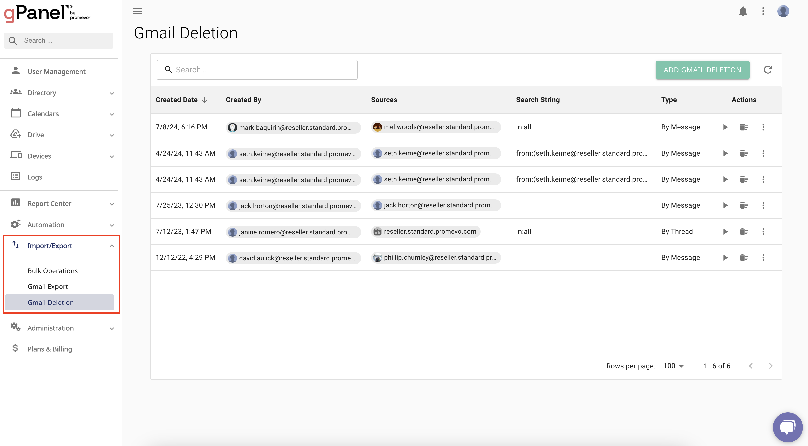The height and width of the screenshot is (446, 808).
Task: Expand the Calendars menu chevron
Action: coord(112,114)
